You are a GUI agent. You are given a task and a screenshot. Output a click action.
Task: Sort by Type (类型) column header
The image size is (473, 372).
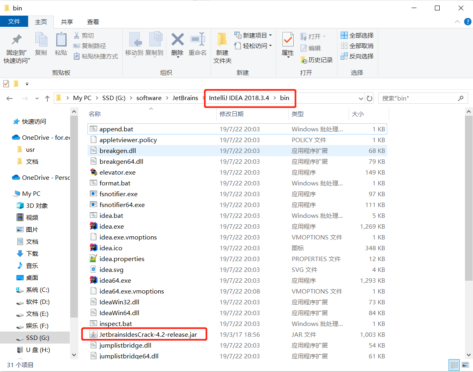point(298,114)
